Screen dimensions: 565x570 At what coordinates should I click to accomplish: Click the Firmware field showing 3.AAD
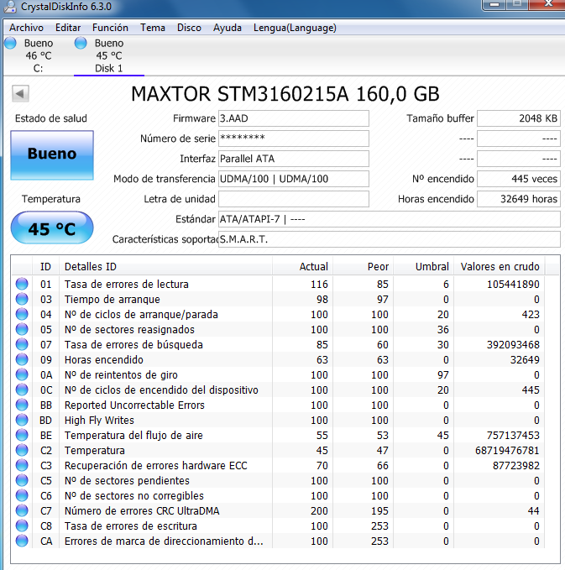pos(293,118)
